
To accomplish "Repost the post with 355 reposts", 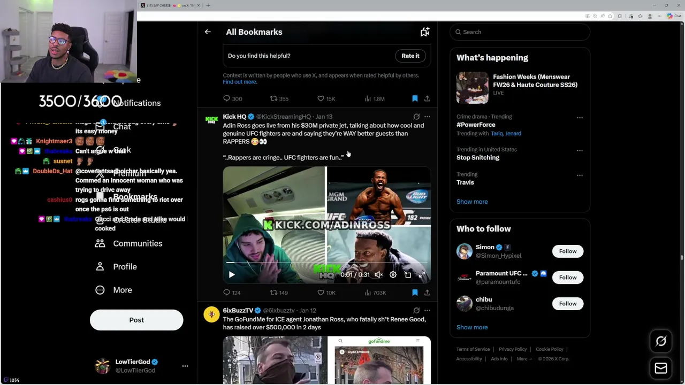I will (x=279, y=99).
